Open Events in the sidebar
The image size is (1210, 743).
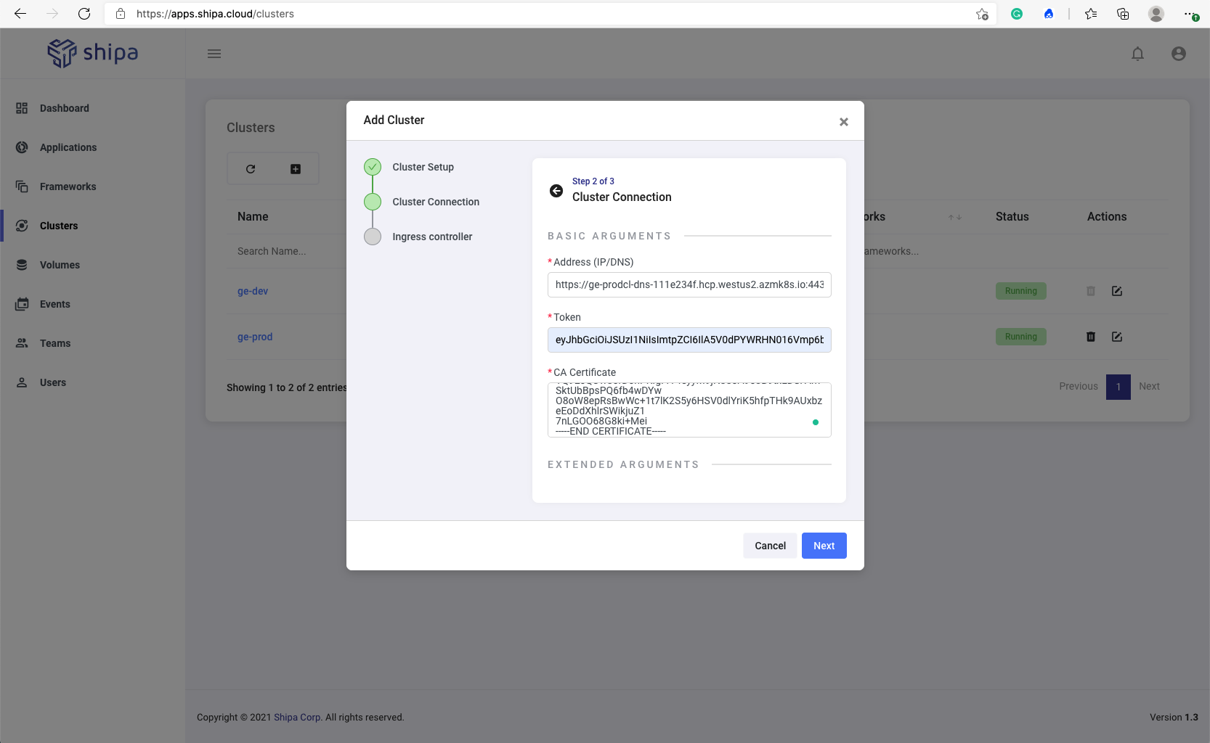(x=55, y=304)
